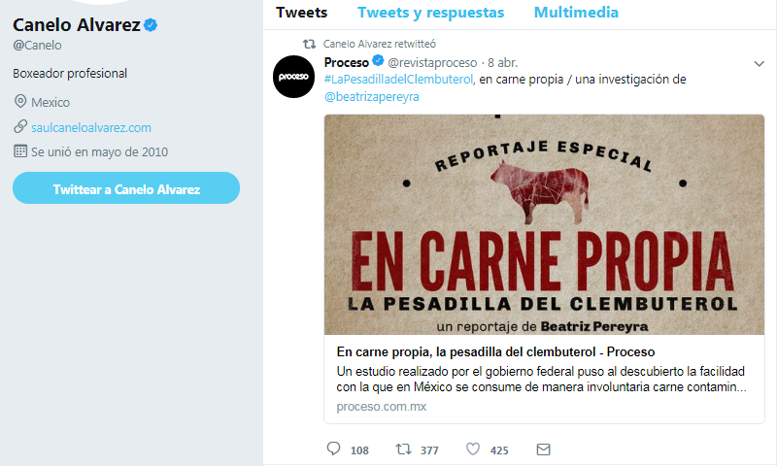This screenshot has height=466, width=777.
Task: Send tweet via direct message envelope icon
Action: (543, 449)
